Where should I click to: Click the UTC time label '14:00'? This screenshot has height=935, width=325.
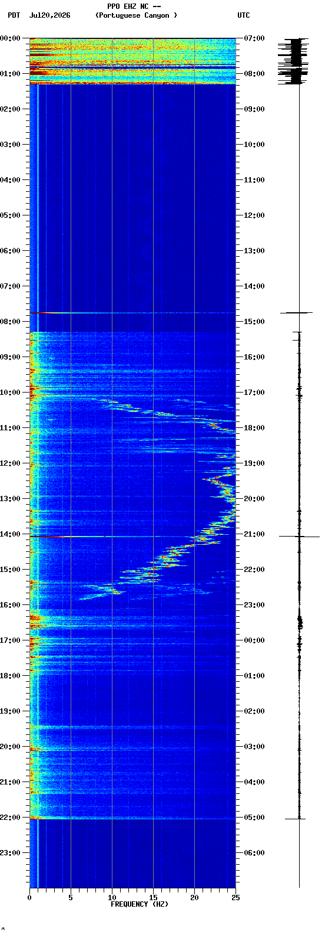[x=254, y=286]
